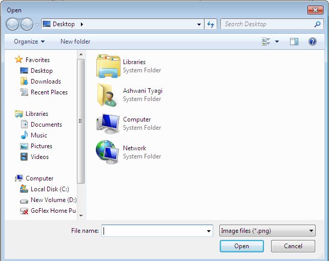The image size is (329, 261).
Task: Click the scroll down arrow of navigation pane
Action: (x=81, y=215)
